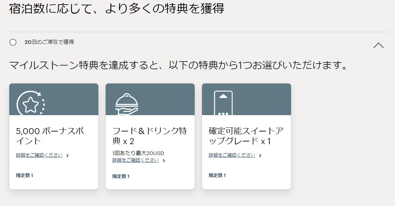
Task: Open 詳細をご確認ください under 5,000 ボーナスポイント
Action: [x=39, y=155]
